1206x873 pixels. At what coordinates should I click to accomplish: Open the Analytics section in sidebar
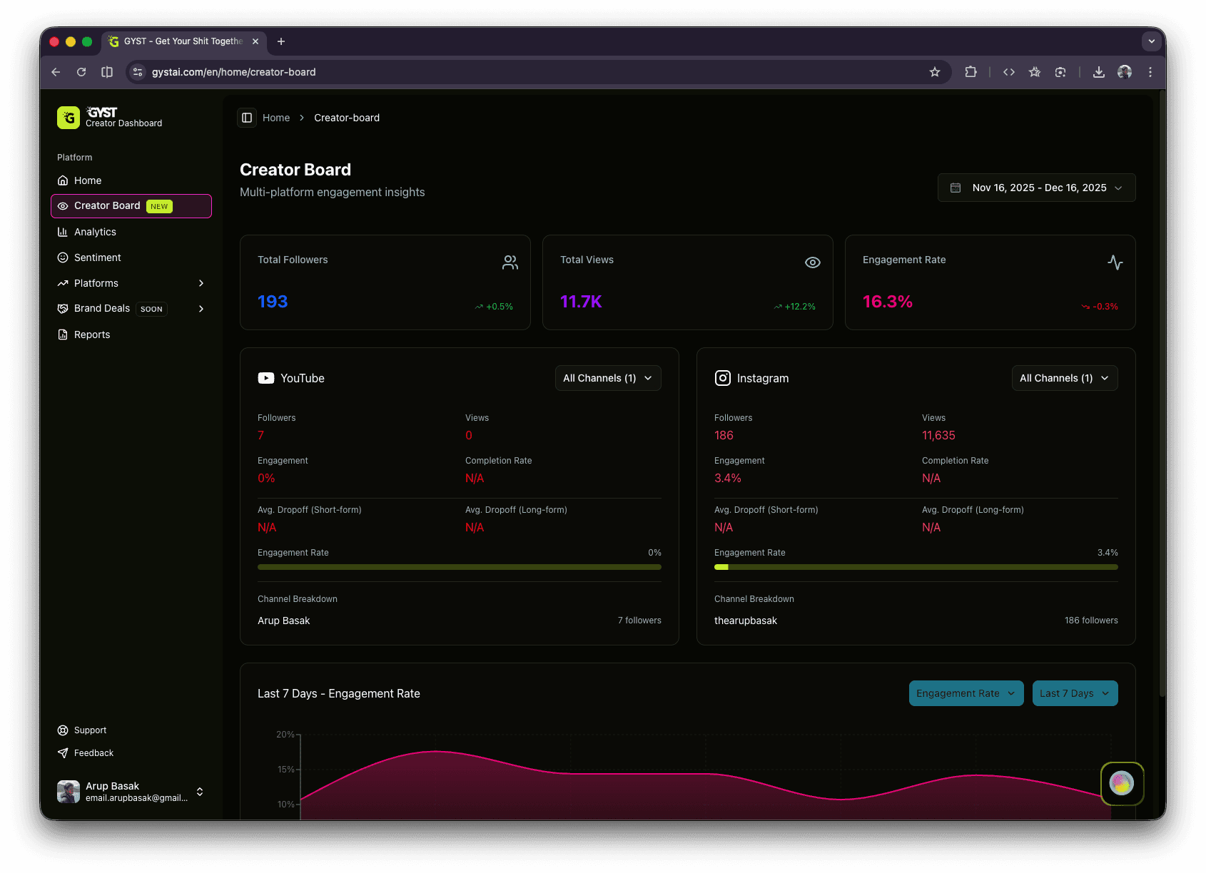pyautogui.click(x=95, y=232)
